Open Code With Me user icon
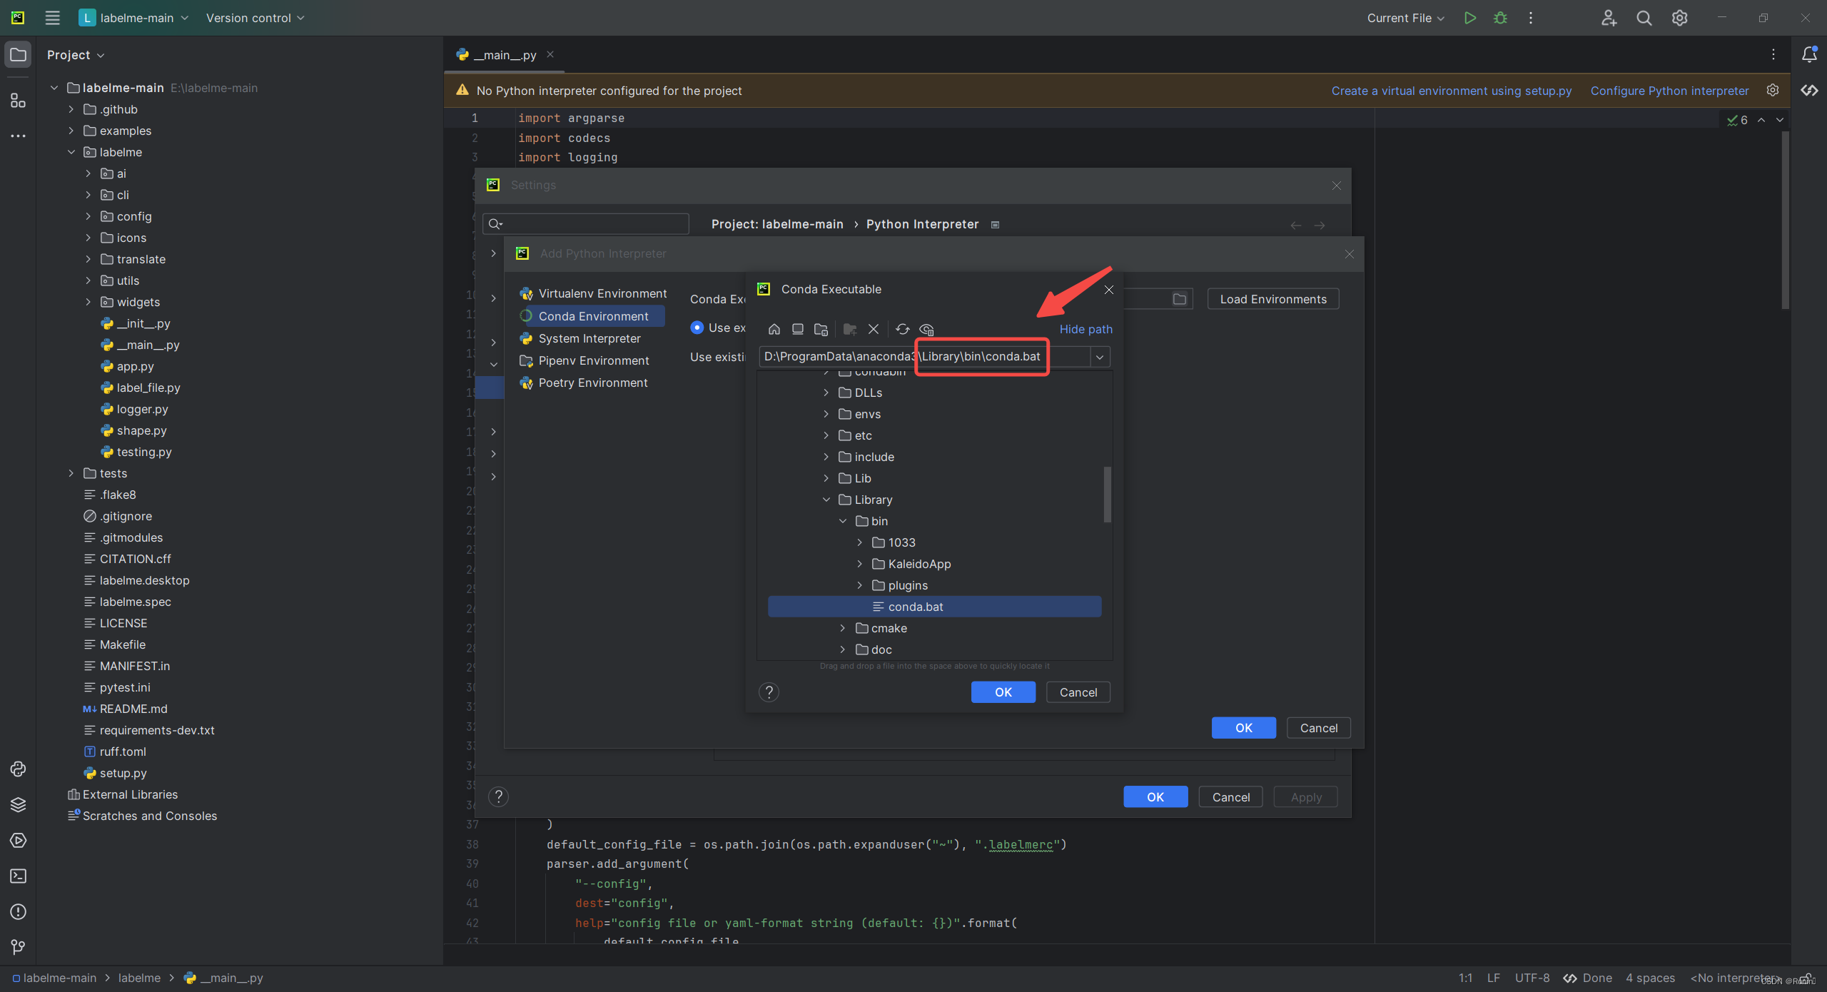 tap(1609, 18)
